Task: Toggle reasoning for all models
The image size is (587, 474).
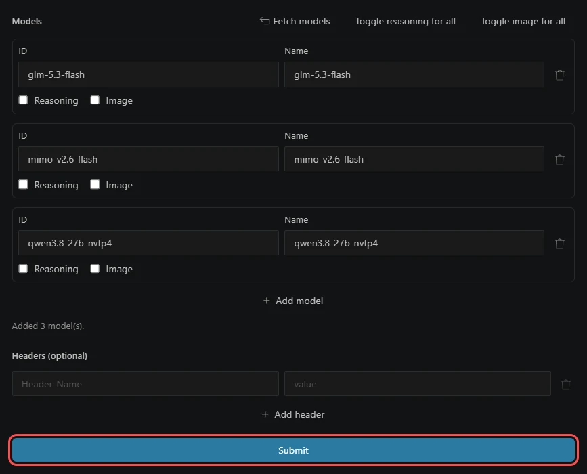Action: [x=405, y=22]
